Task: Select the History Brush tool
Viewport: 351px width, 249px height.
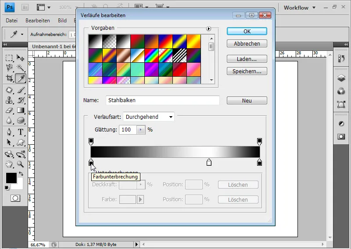Action: (20, 100)
